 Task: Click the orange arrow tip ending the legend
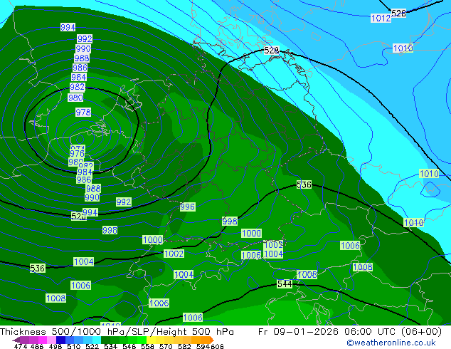[212, 340]
